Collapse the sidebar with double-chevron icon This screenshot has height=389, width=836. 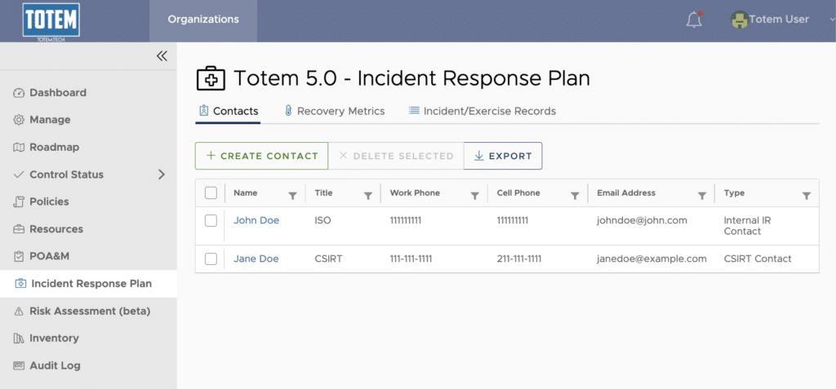162,56
